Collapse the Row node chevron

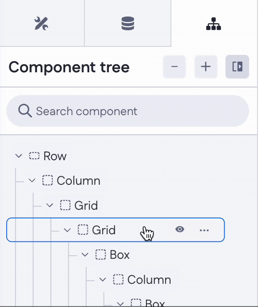[19, 156]
